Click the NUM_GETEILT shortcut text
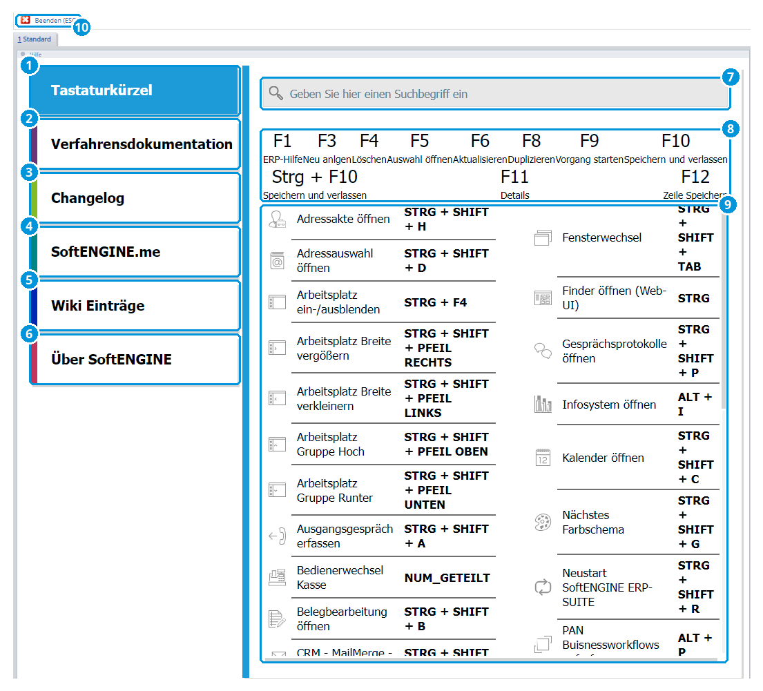The width and height of the screenshot is (763, 691). tap(447, 578)
